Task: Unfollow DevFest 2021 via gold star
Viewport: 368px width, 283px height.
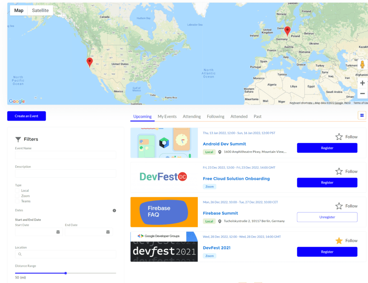Action: pyautogui.click(x=339, y=241)
